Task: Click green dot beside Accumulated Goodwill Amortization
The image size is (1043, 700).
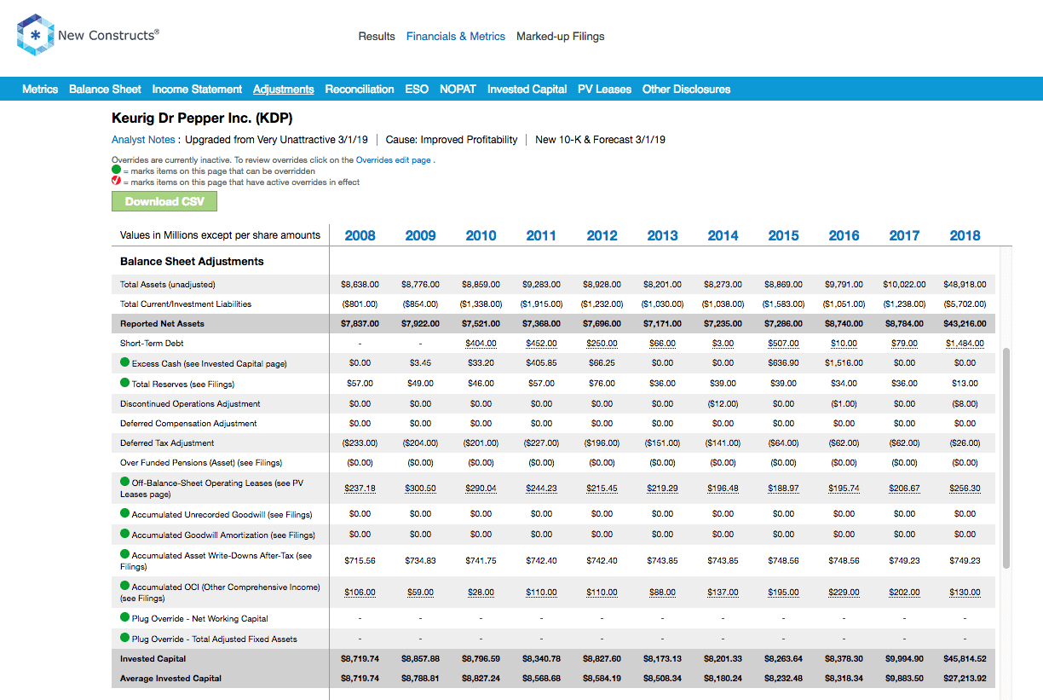Action: (x=125, y=534)
